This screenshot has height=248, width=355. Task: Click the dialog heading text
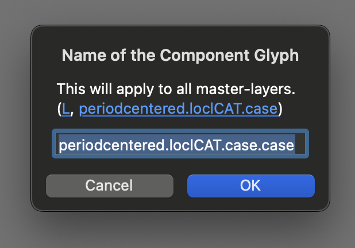(x=180, y=56)
